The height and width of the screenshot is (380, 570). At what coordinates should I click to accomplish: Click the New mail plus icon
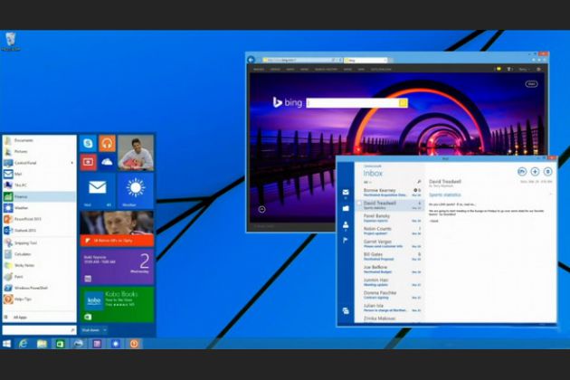click(x=535, y=171)
